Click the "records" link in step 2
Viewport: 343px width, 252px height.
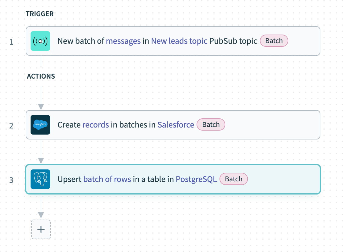click(96, 125)
